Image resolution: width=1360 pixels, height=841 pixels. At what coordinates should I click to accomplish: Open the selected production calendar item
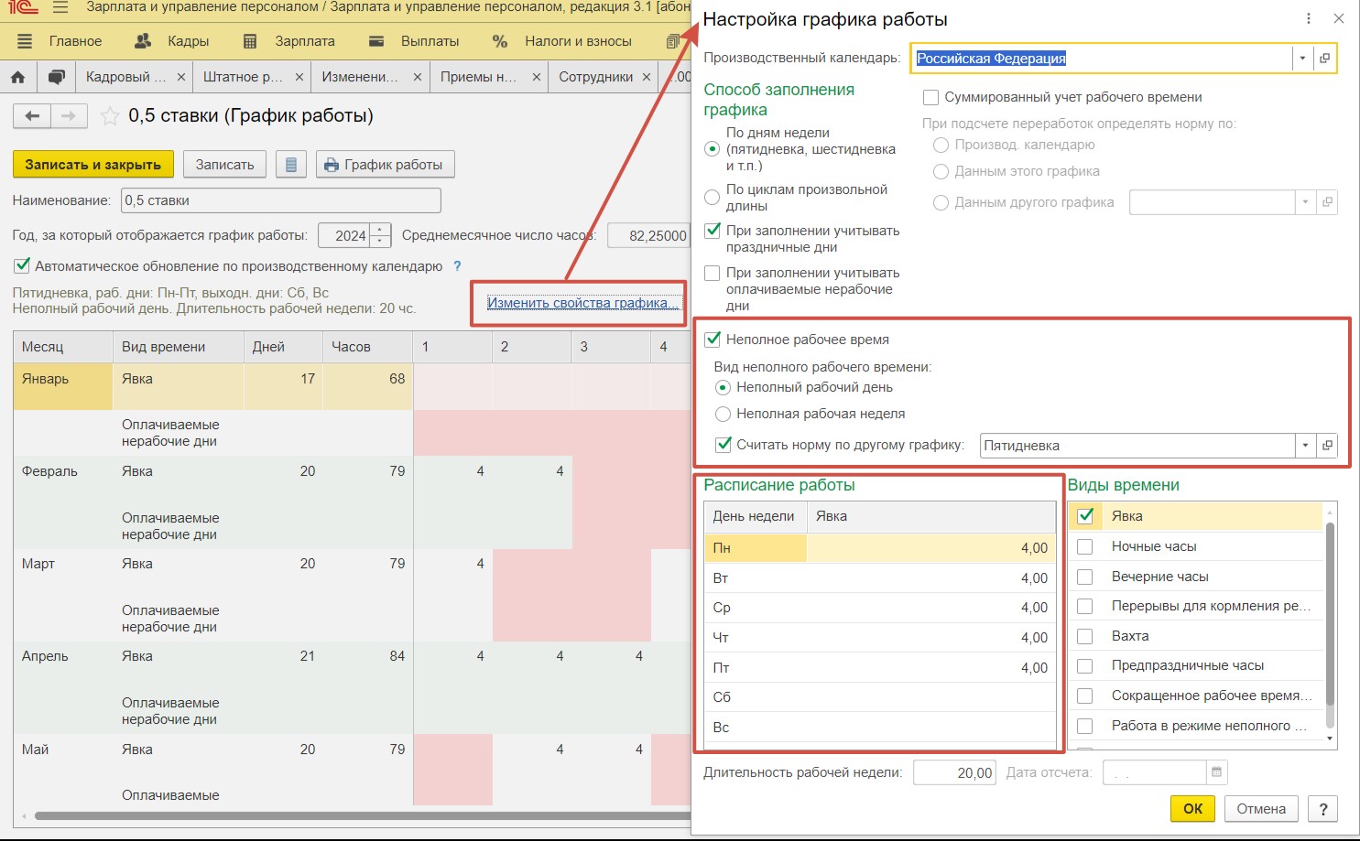tap(1324, 59)
